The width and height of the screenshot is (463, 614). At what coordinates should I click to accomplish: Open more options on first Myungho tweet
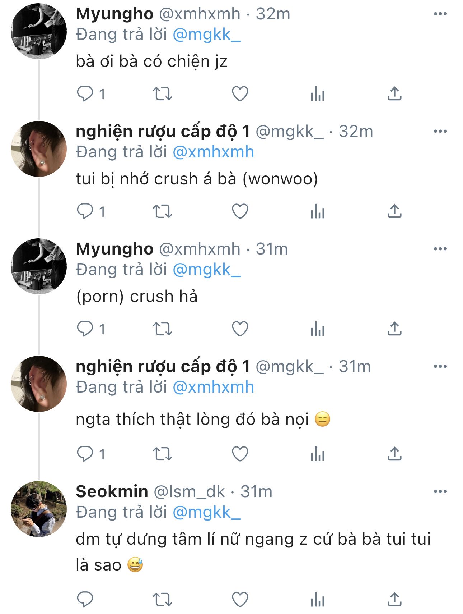tap(440, 14)
